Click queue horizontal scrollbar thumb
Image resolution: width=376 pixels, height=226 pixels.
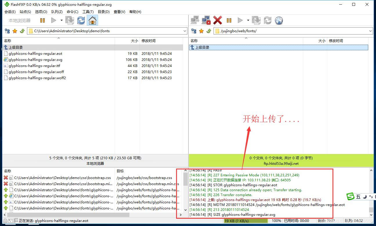(x=68, y=215)
